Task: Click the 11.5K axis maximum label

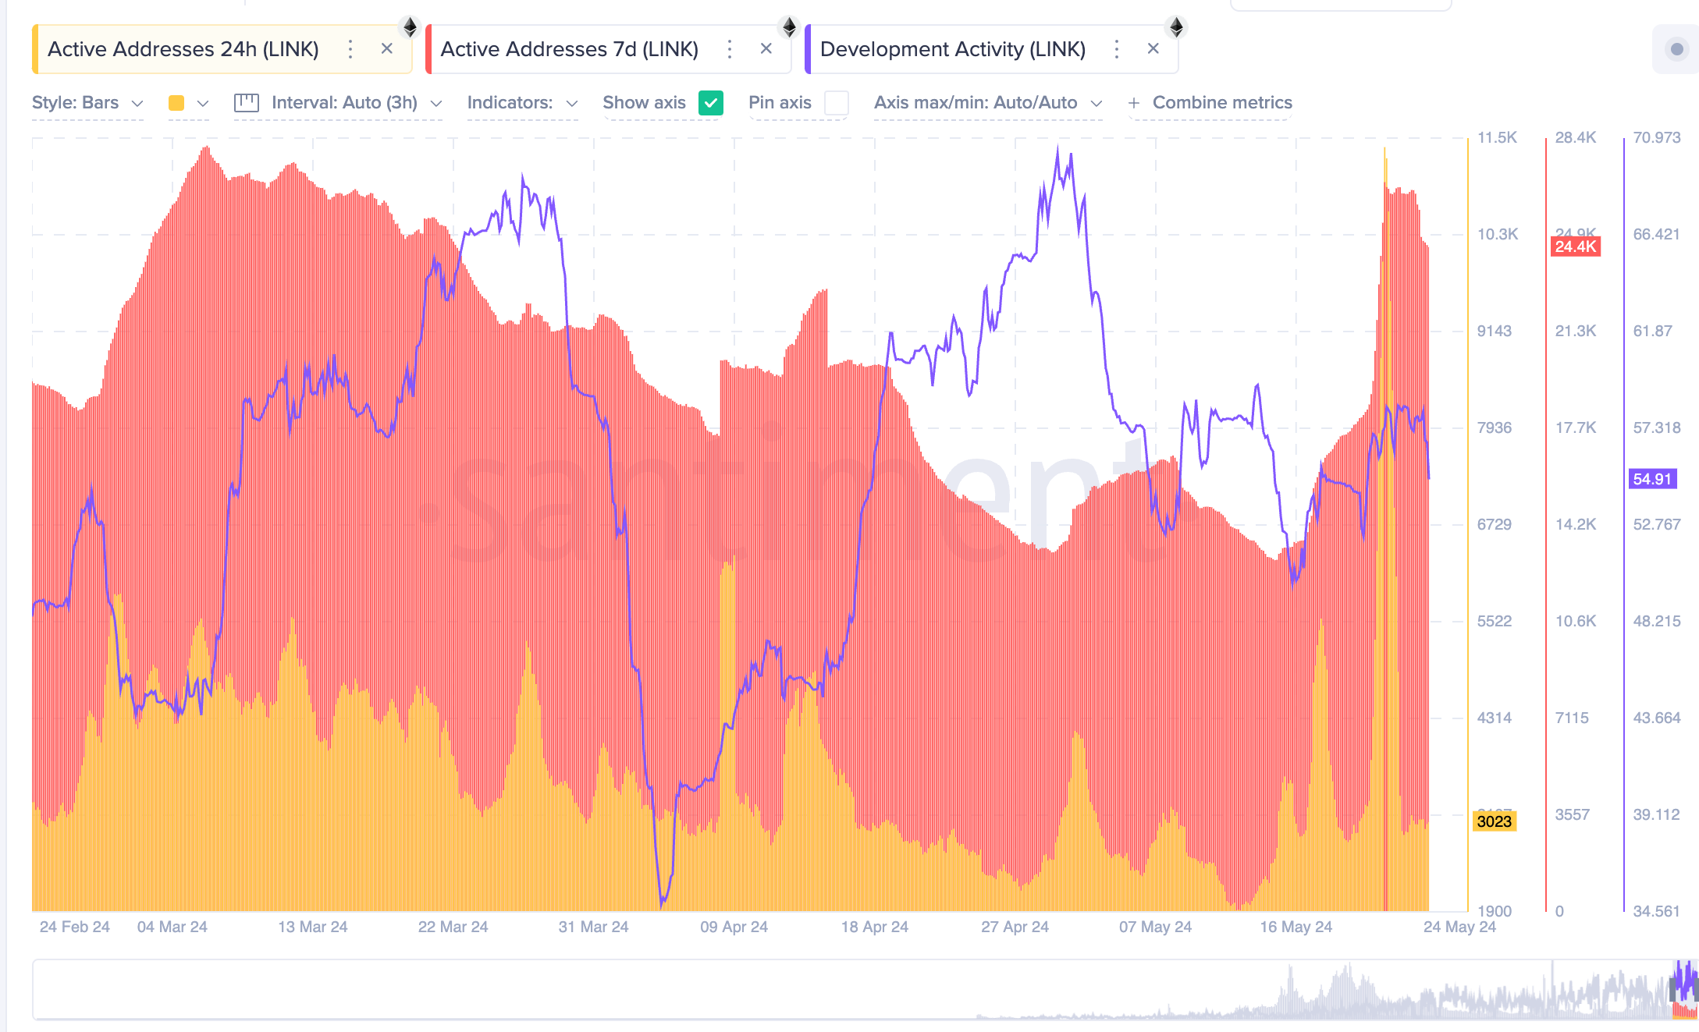Action: [x=1497, y=137]
